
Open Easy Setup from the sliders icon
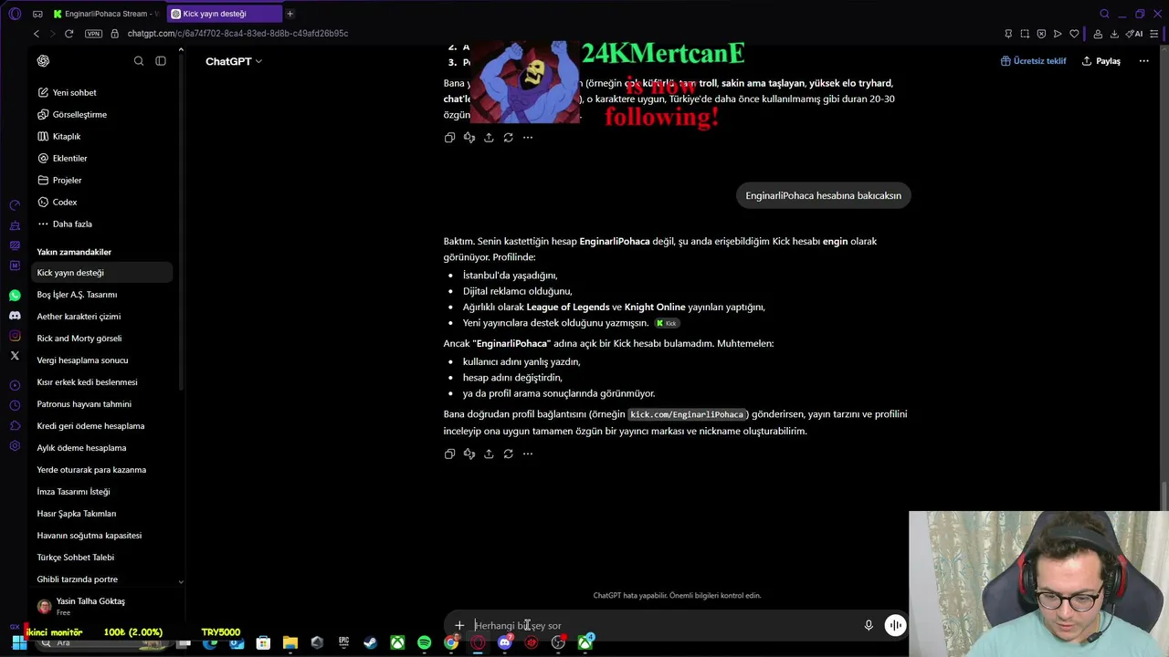(x=1155, y=34)
